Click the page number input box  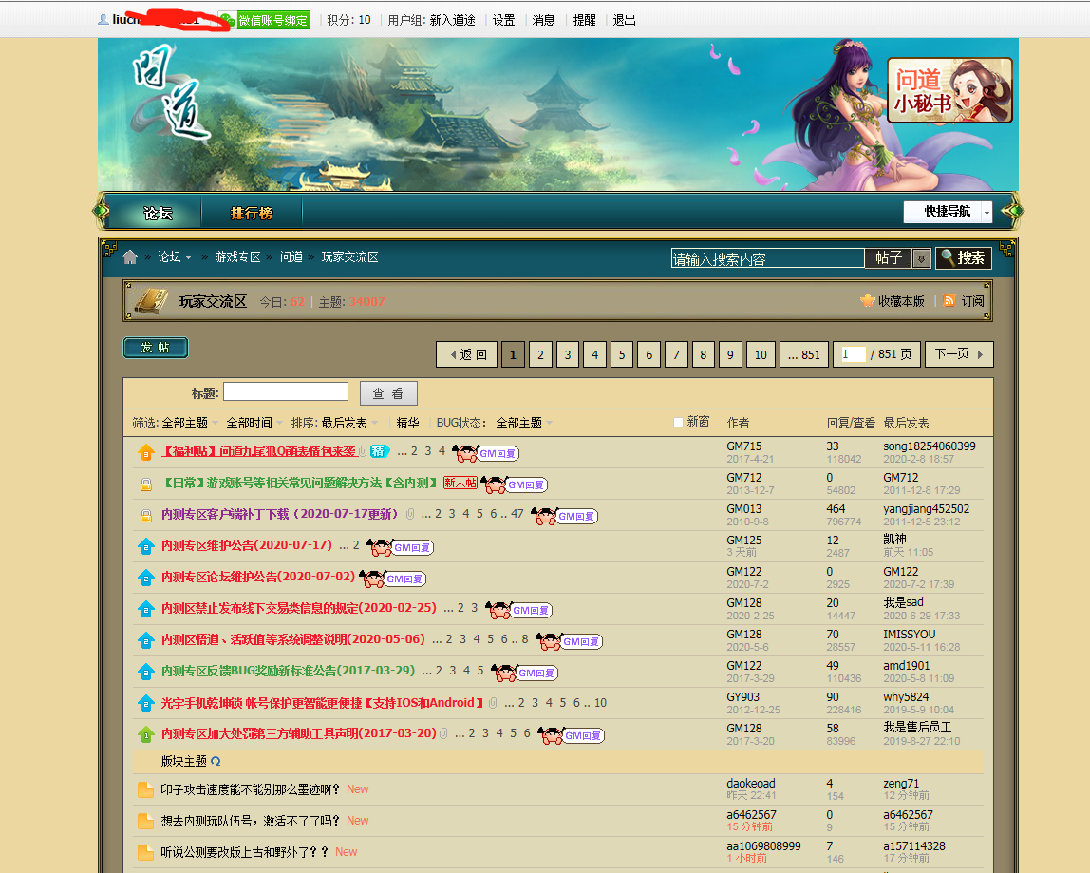click(x=853, y=354)
